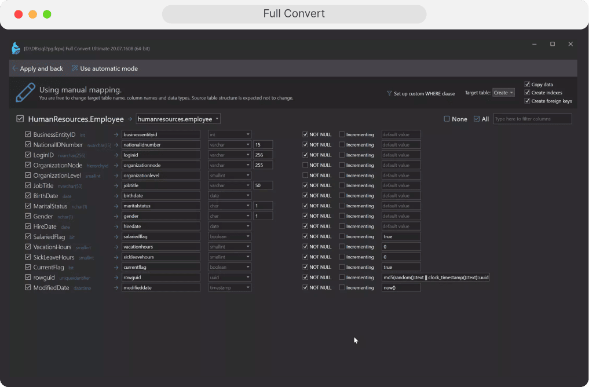Click the SickLeaveHours source column label
This screenshot has height=387, width=589.
(x=54, y=257)
